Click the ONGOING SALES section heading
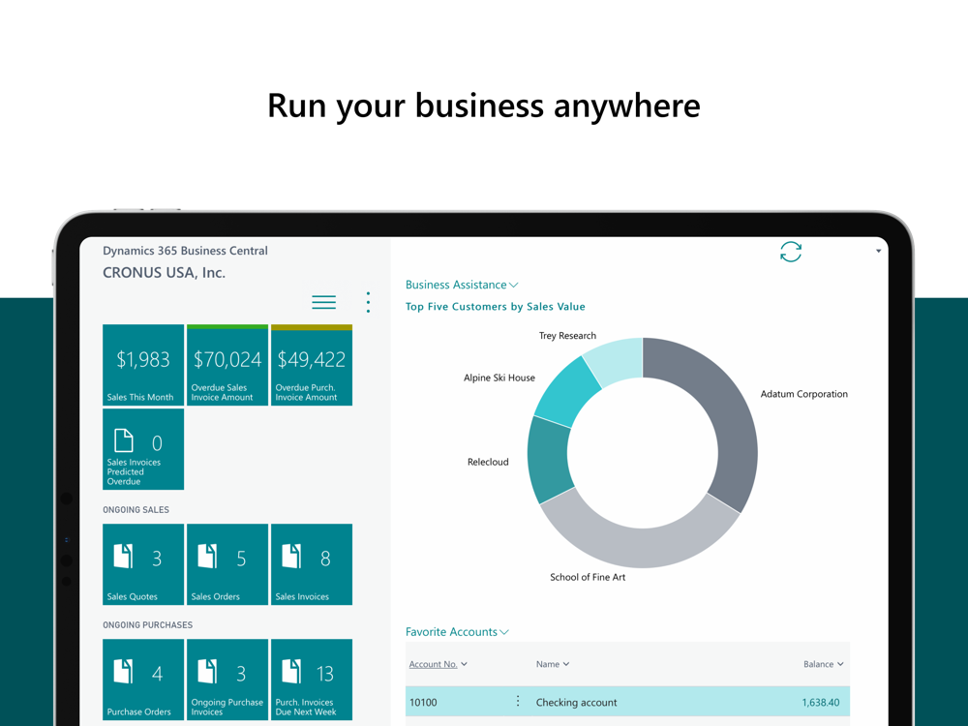Image resolution: width=968 pixels, height=726 pixels. 136,510
